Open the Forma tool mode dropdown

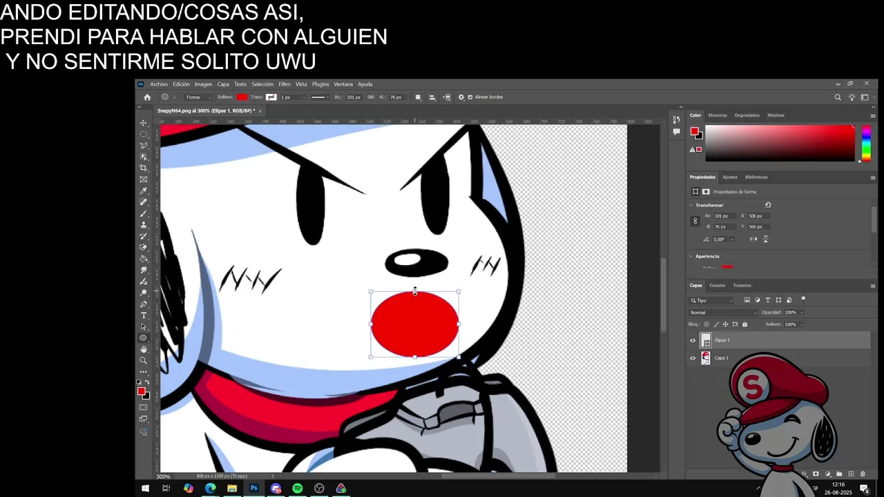(198, 97)
